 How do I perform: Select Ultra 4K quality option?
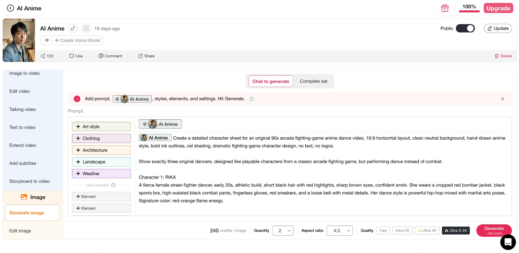coord(427,230)
